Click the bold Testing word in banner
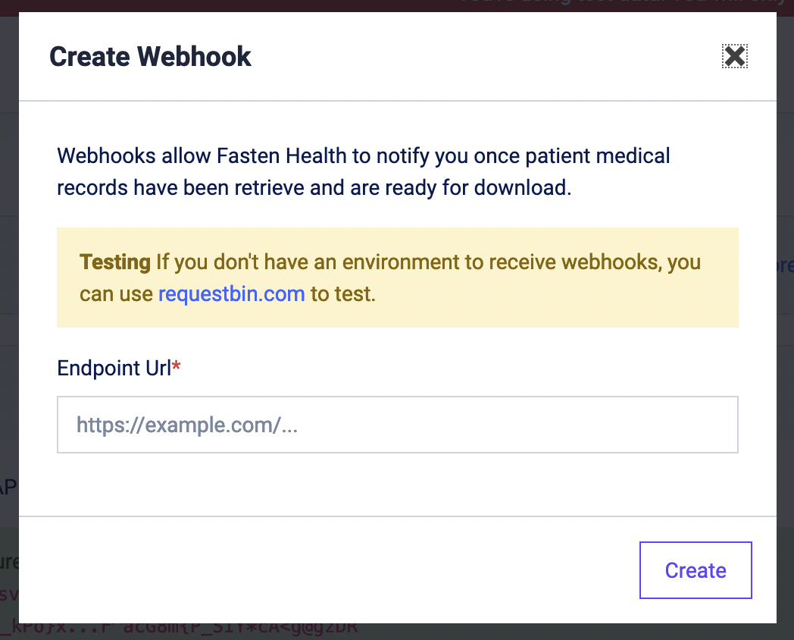Image resolution: width=794 pixels, height=640 pixels. click(115, 262)
